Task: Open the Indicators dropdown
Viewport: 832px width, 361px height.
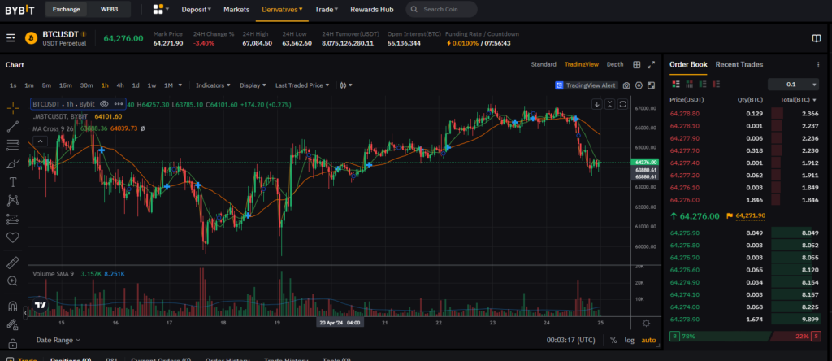Action: click(x=213, y=85)
